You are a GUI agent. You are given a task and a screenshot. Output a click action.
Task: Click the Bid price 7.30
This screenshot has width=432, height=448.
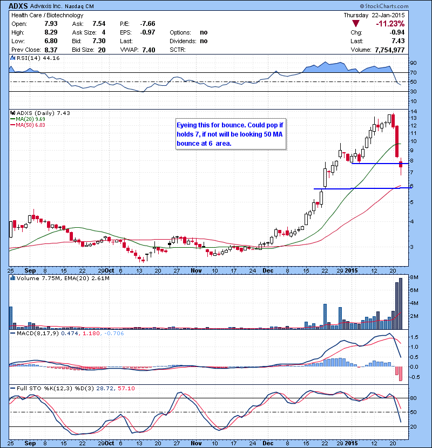point(99,41)
